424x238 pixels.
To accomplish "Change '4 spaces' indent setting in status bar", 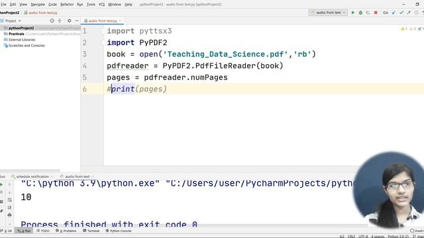I will [x=378, y=237].
